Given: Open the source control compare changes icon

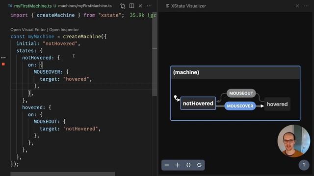Looking at the screenshot, I should pos(123,6).
